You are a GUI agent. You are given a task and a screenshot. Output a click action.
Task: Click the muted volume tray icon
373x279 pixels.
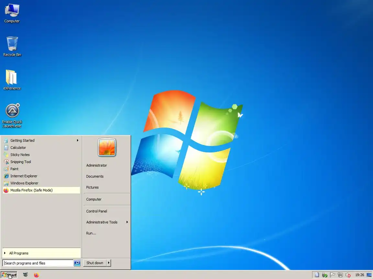coord(348,275)
